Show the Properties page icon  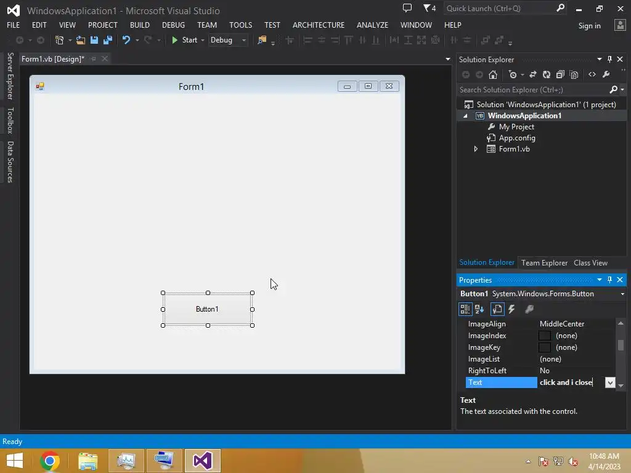coord(497,309)
